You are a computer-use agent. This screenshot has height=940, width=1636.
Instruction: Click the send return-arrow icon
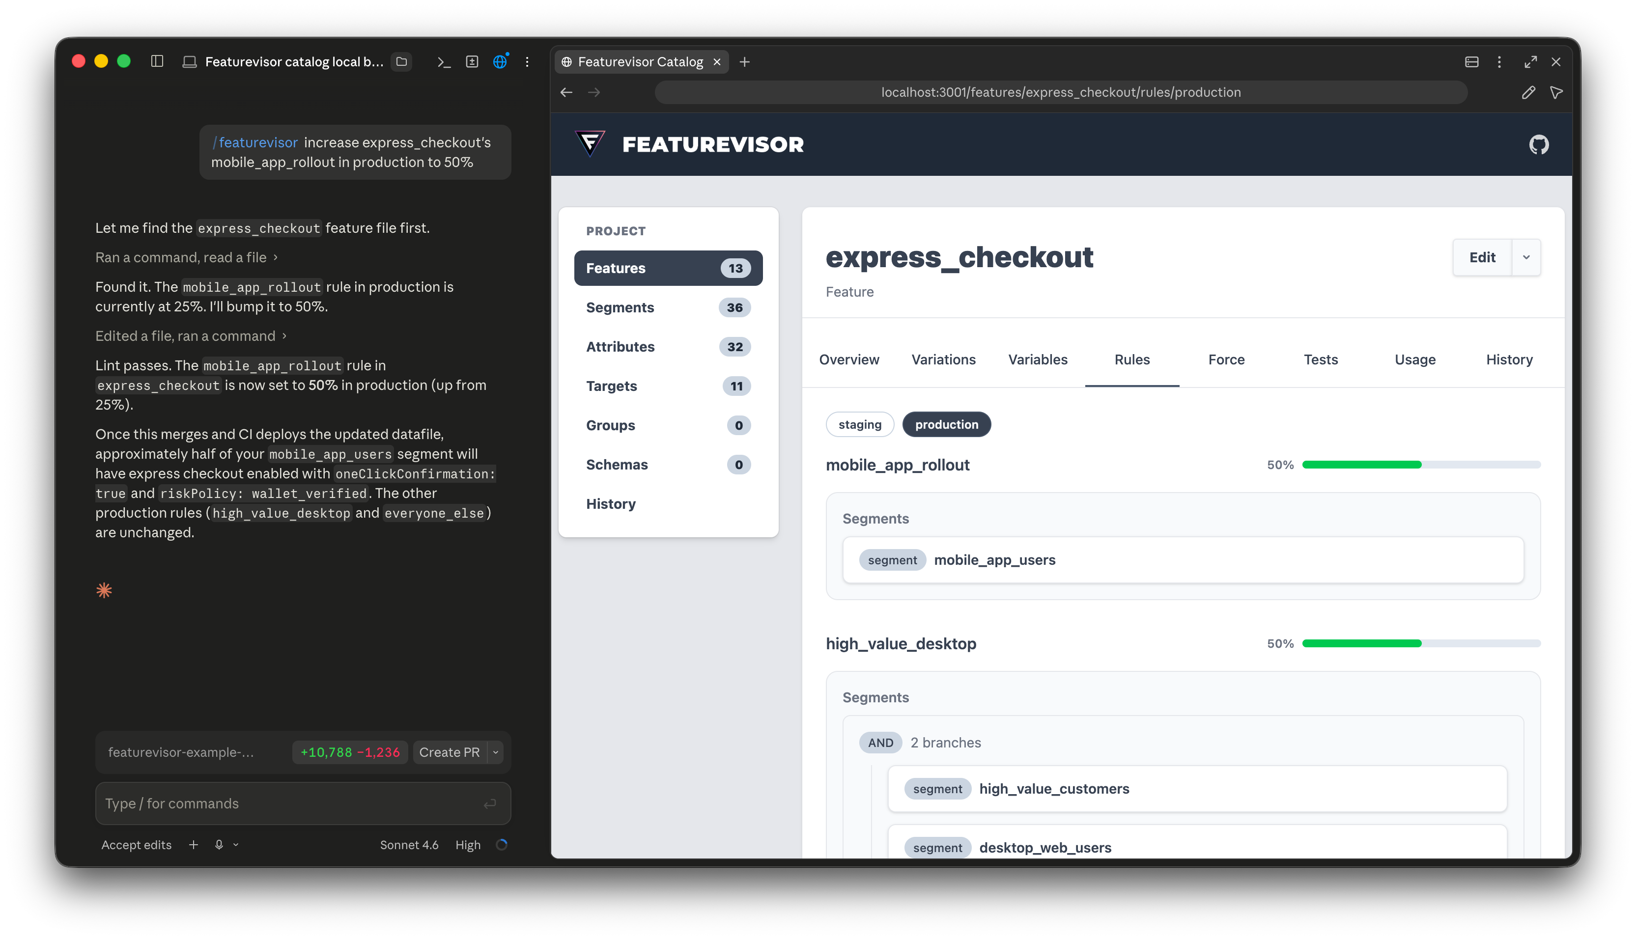pos(490,803)
